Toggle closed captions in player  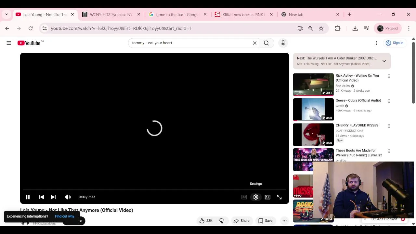(244, 197)
